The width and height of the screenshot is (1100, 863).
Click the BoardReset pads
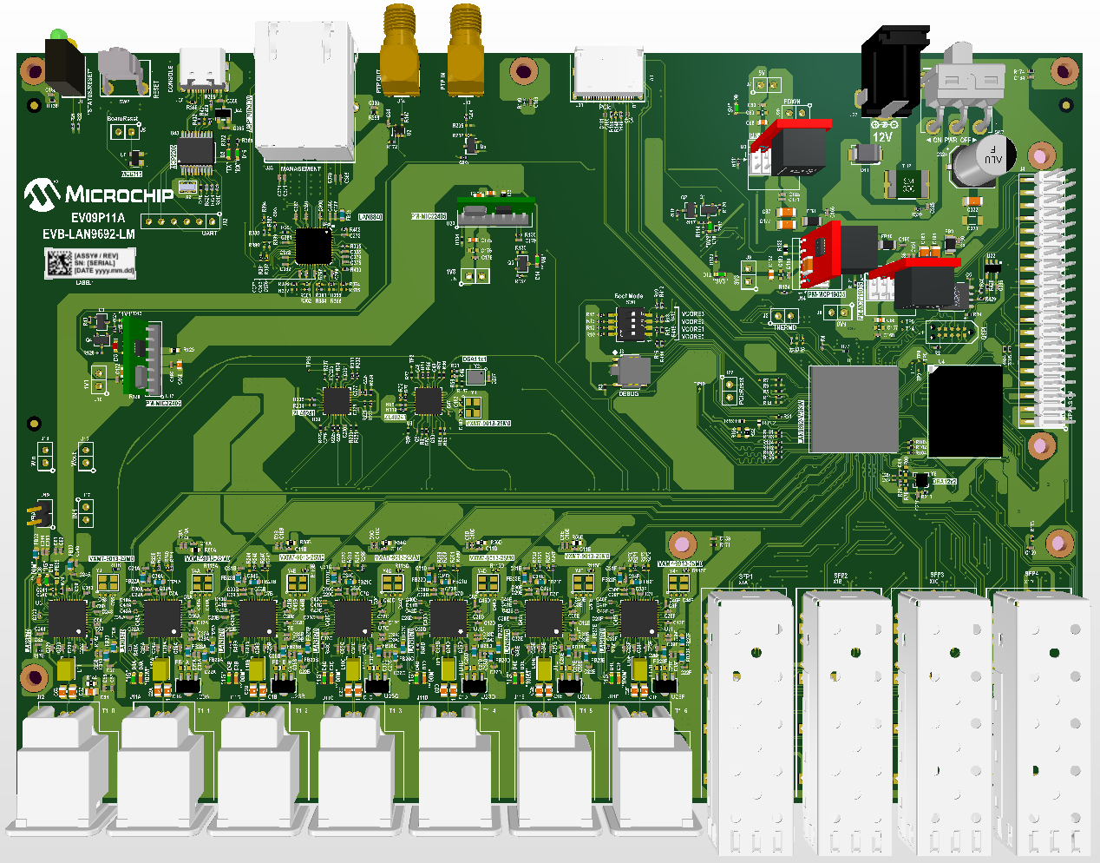coord(126,130)
